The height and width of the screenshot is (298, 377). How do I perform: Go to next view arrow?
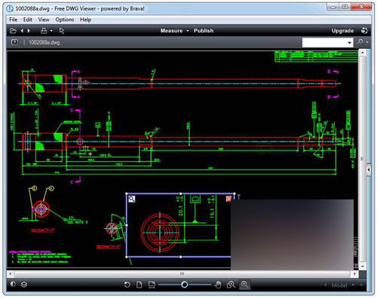click(29, 31)
